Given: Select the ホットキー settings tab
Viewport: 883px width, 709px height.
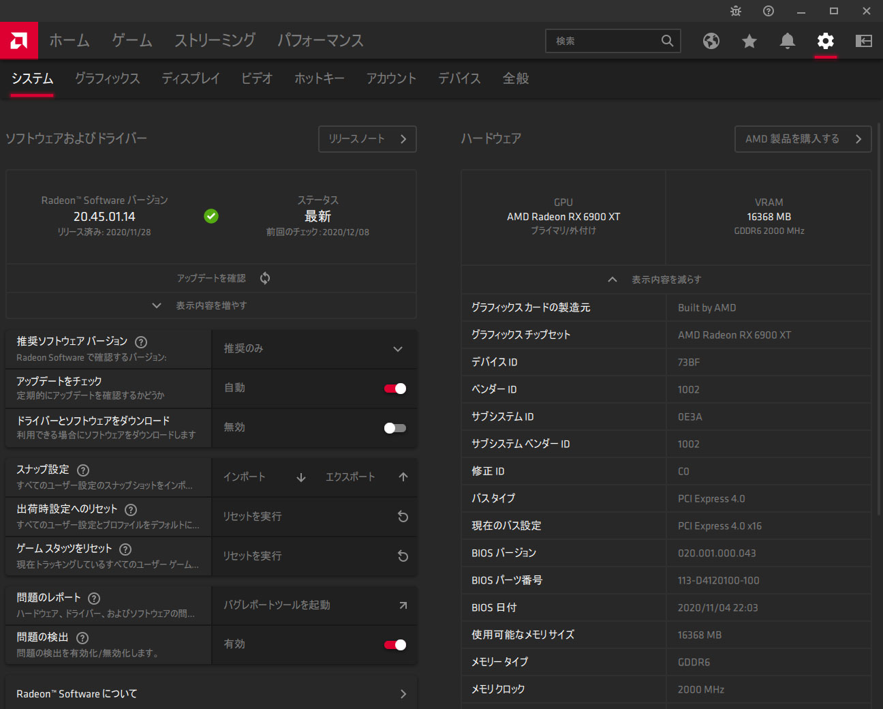Looking at the screenshot, I should pyautogui.click(x=320, y=78).
